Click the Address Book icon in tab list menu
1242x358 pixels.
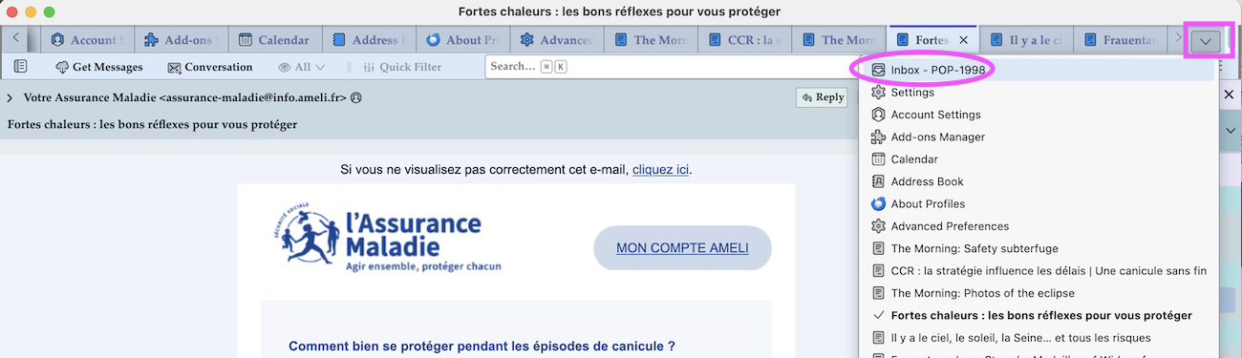pyautogui.click(x=879, y=181)
